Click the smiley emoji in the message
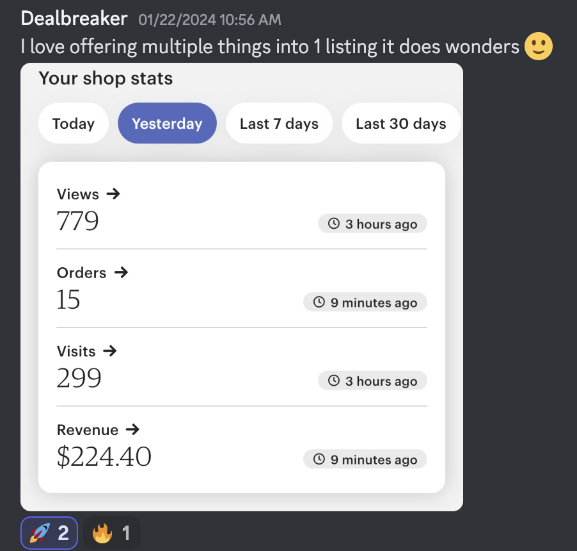This screenshot has width=577, height=551. pyautogui.click(x=539, y=46)
